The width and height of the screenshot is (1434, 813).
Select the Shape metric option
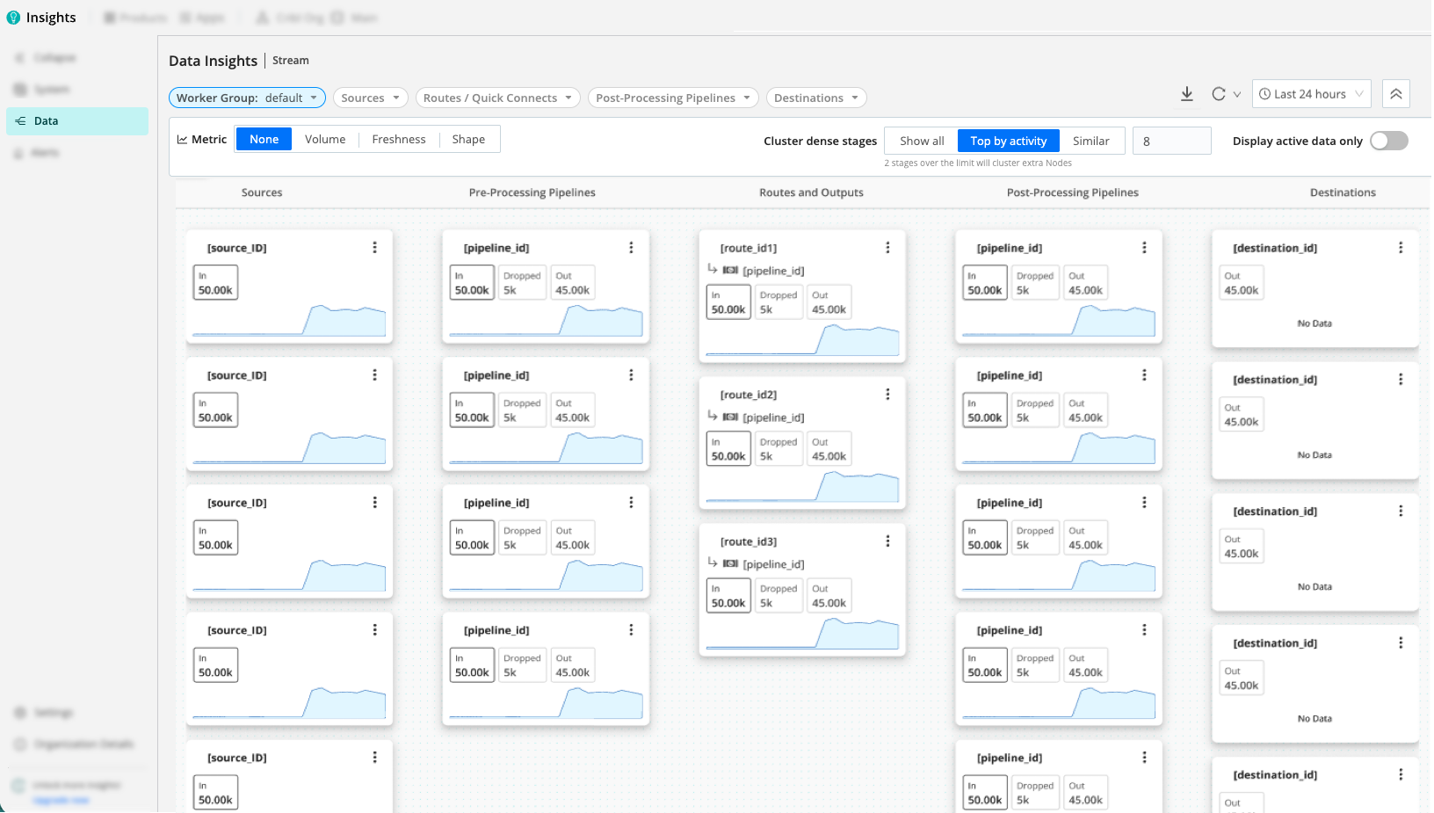(x=468, y=139)
